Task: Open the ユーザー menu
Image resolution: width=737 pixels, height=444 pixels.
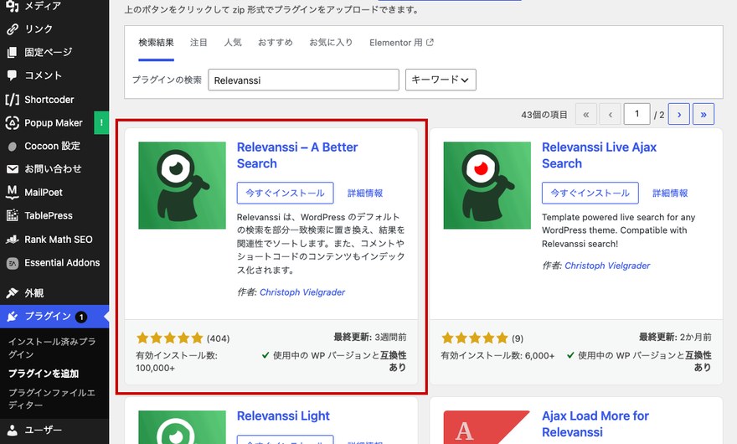Action: [54, 430]
